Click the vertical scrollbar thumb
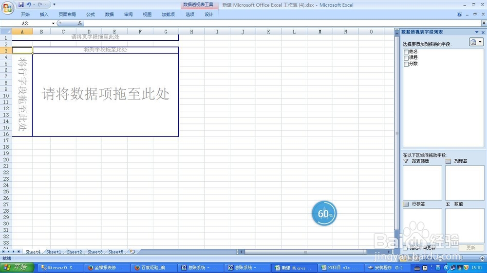Image resolution: width=487 pixels, height=273 pixels. [x=397, y=133]
